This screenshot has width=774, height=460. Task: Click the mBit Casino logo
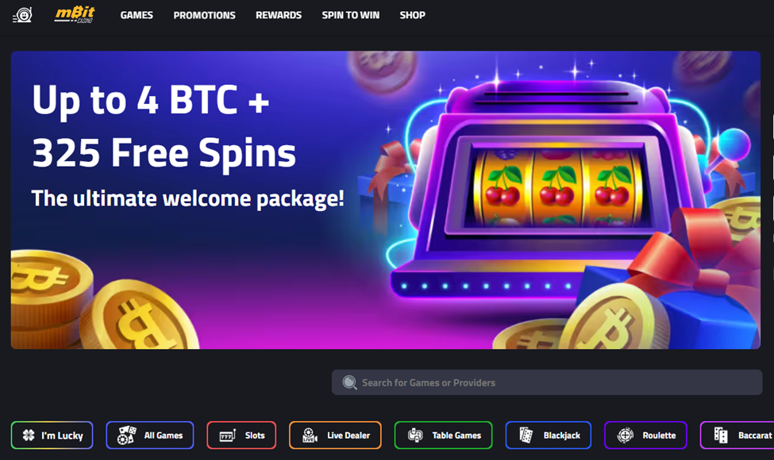(75, 15)
